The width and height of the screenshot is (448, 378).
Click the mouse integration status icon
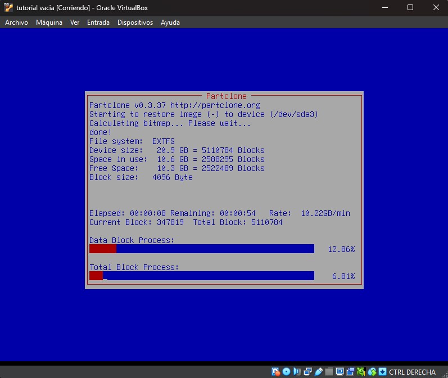coord(372,372)
